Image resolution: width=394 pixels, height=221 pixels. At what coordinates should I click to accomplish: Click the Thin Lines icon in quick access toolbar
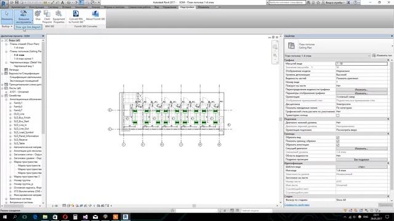81,2
